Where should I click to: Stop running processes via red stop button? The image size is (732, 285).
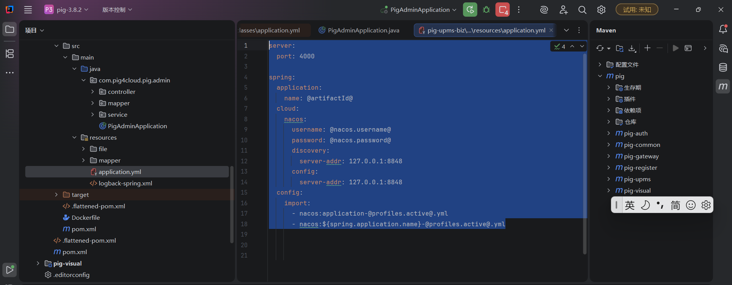[503, 10]
